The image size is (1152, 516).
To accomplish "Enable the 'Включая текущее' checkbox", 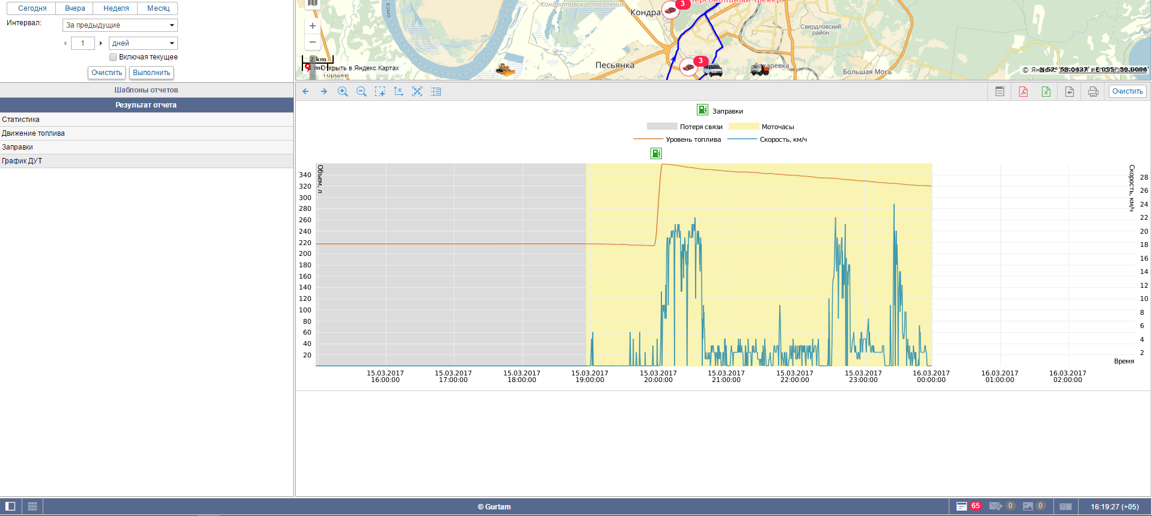I will click(x=113, y=57).
